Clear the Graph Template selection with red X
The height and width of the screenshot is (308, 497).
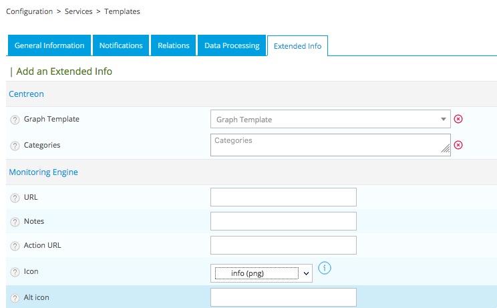pos(458,119)
